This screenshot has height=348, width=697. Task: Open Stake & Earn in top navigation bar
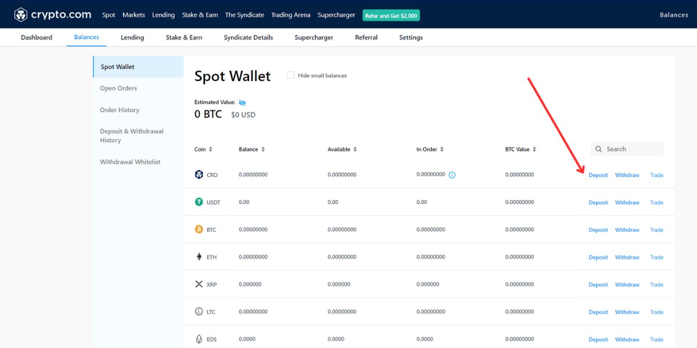tap(200, 15)
